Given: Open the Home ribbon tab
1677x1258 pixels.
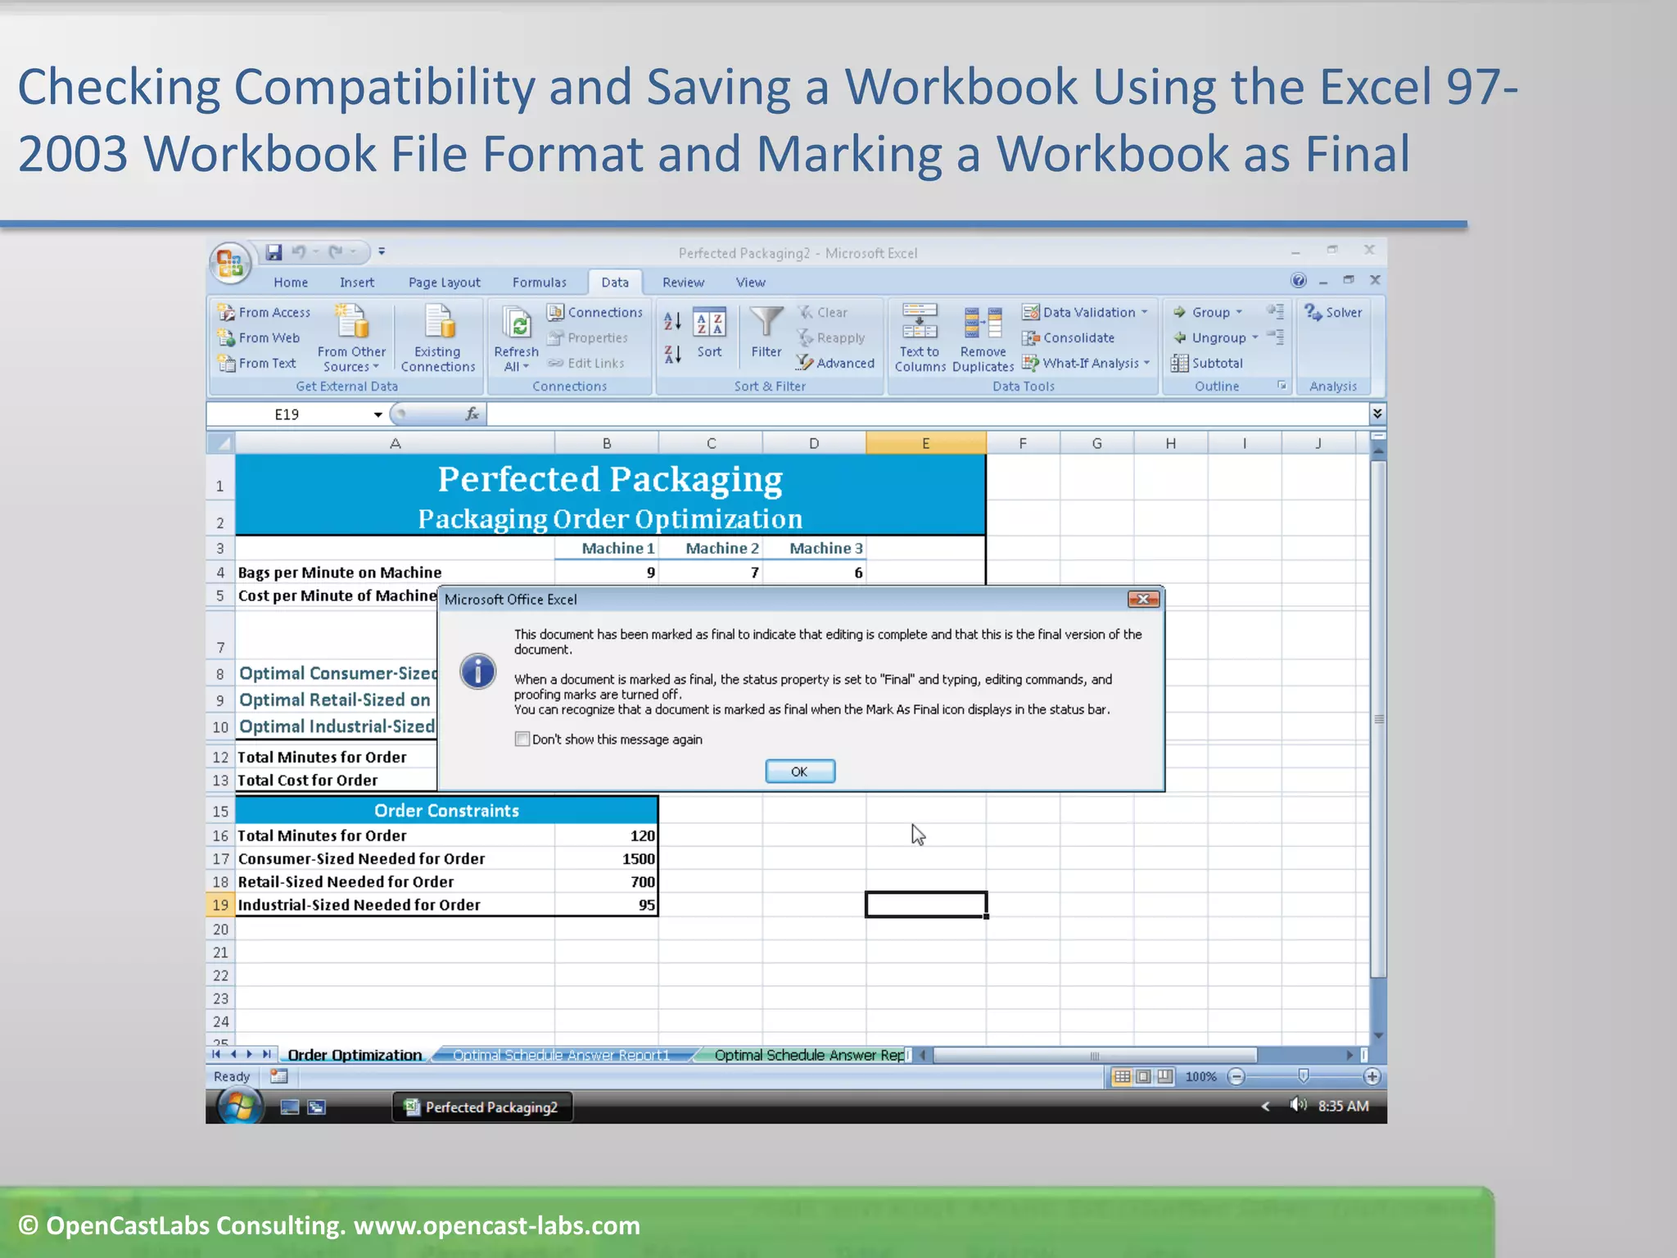Looking at the screenshot, I should [x=291, y=283].
